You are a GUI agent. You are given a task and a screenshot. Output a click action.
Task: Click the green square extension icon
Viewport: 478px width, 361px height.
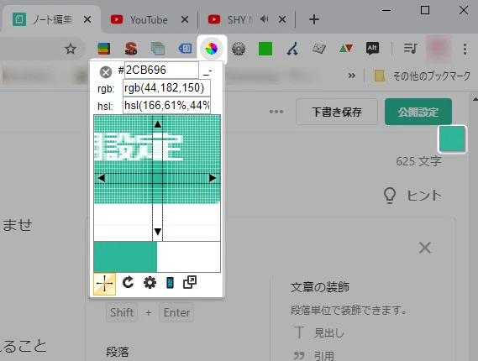tap(265, 49)
